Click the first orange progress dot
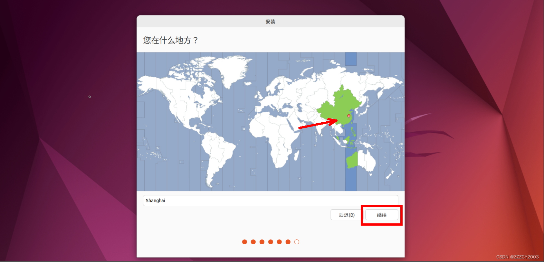 coord(244,242)
